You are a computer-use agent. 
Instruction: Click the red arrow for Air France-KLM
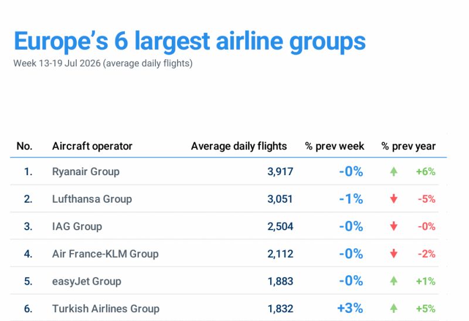[x=393, y=254]
